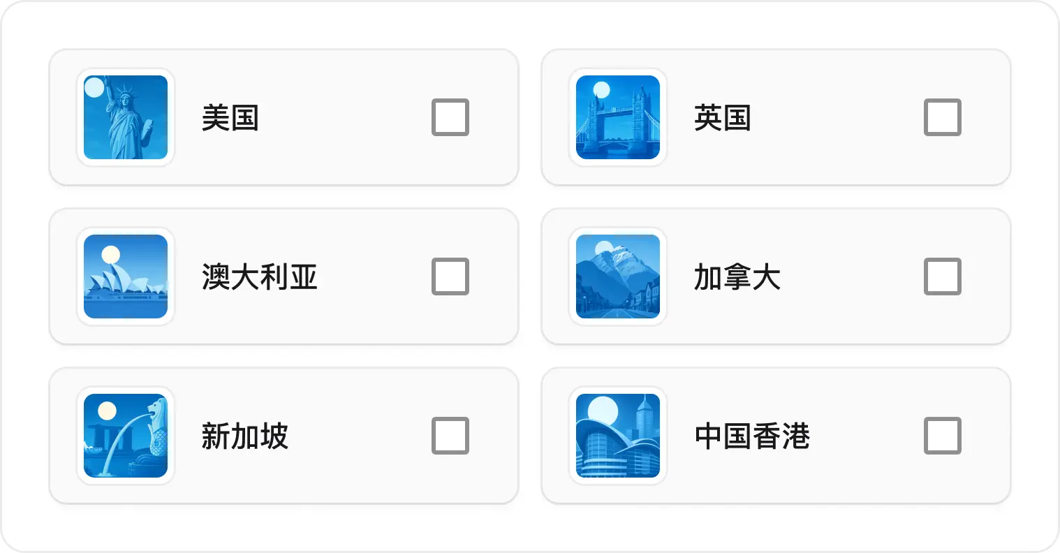The width and height of the screenshot is (1060, 553).
Task: Click the Statue of Liberty icon
Action: pyautogui.click(x=126, y=117)
